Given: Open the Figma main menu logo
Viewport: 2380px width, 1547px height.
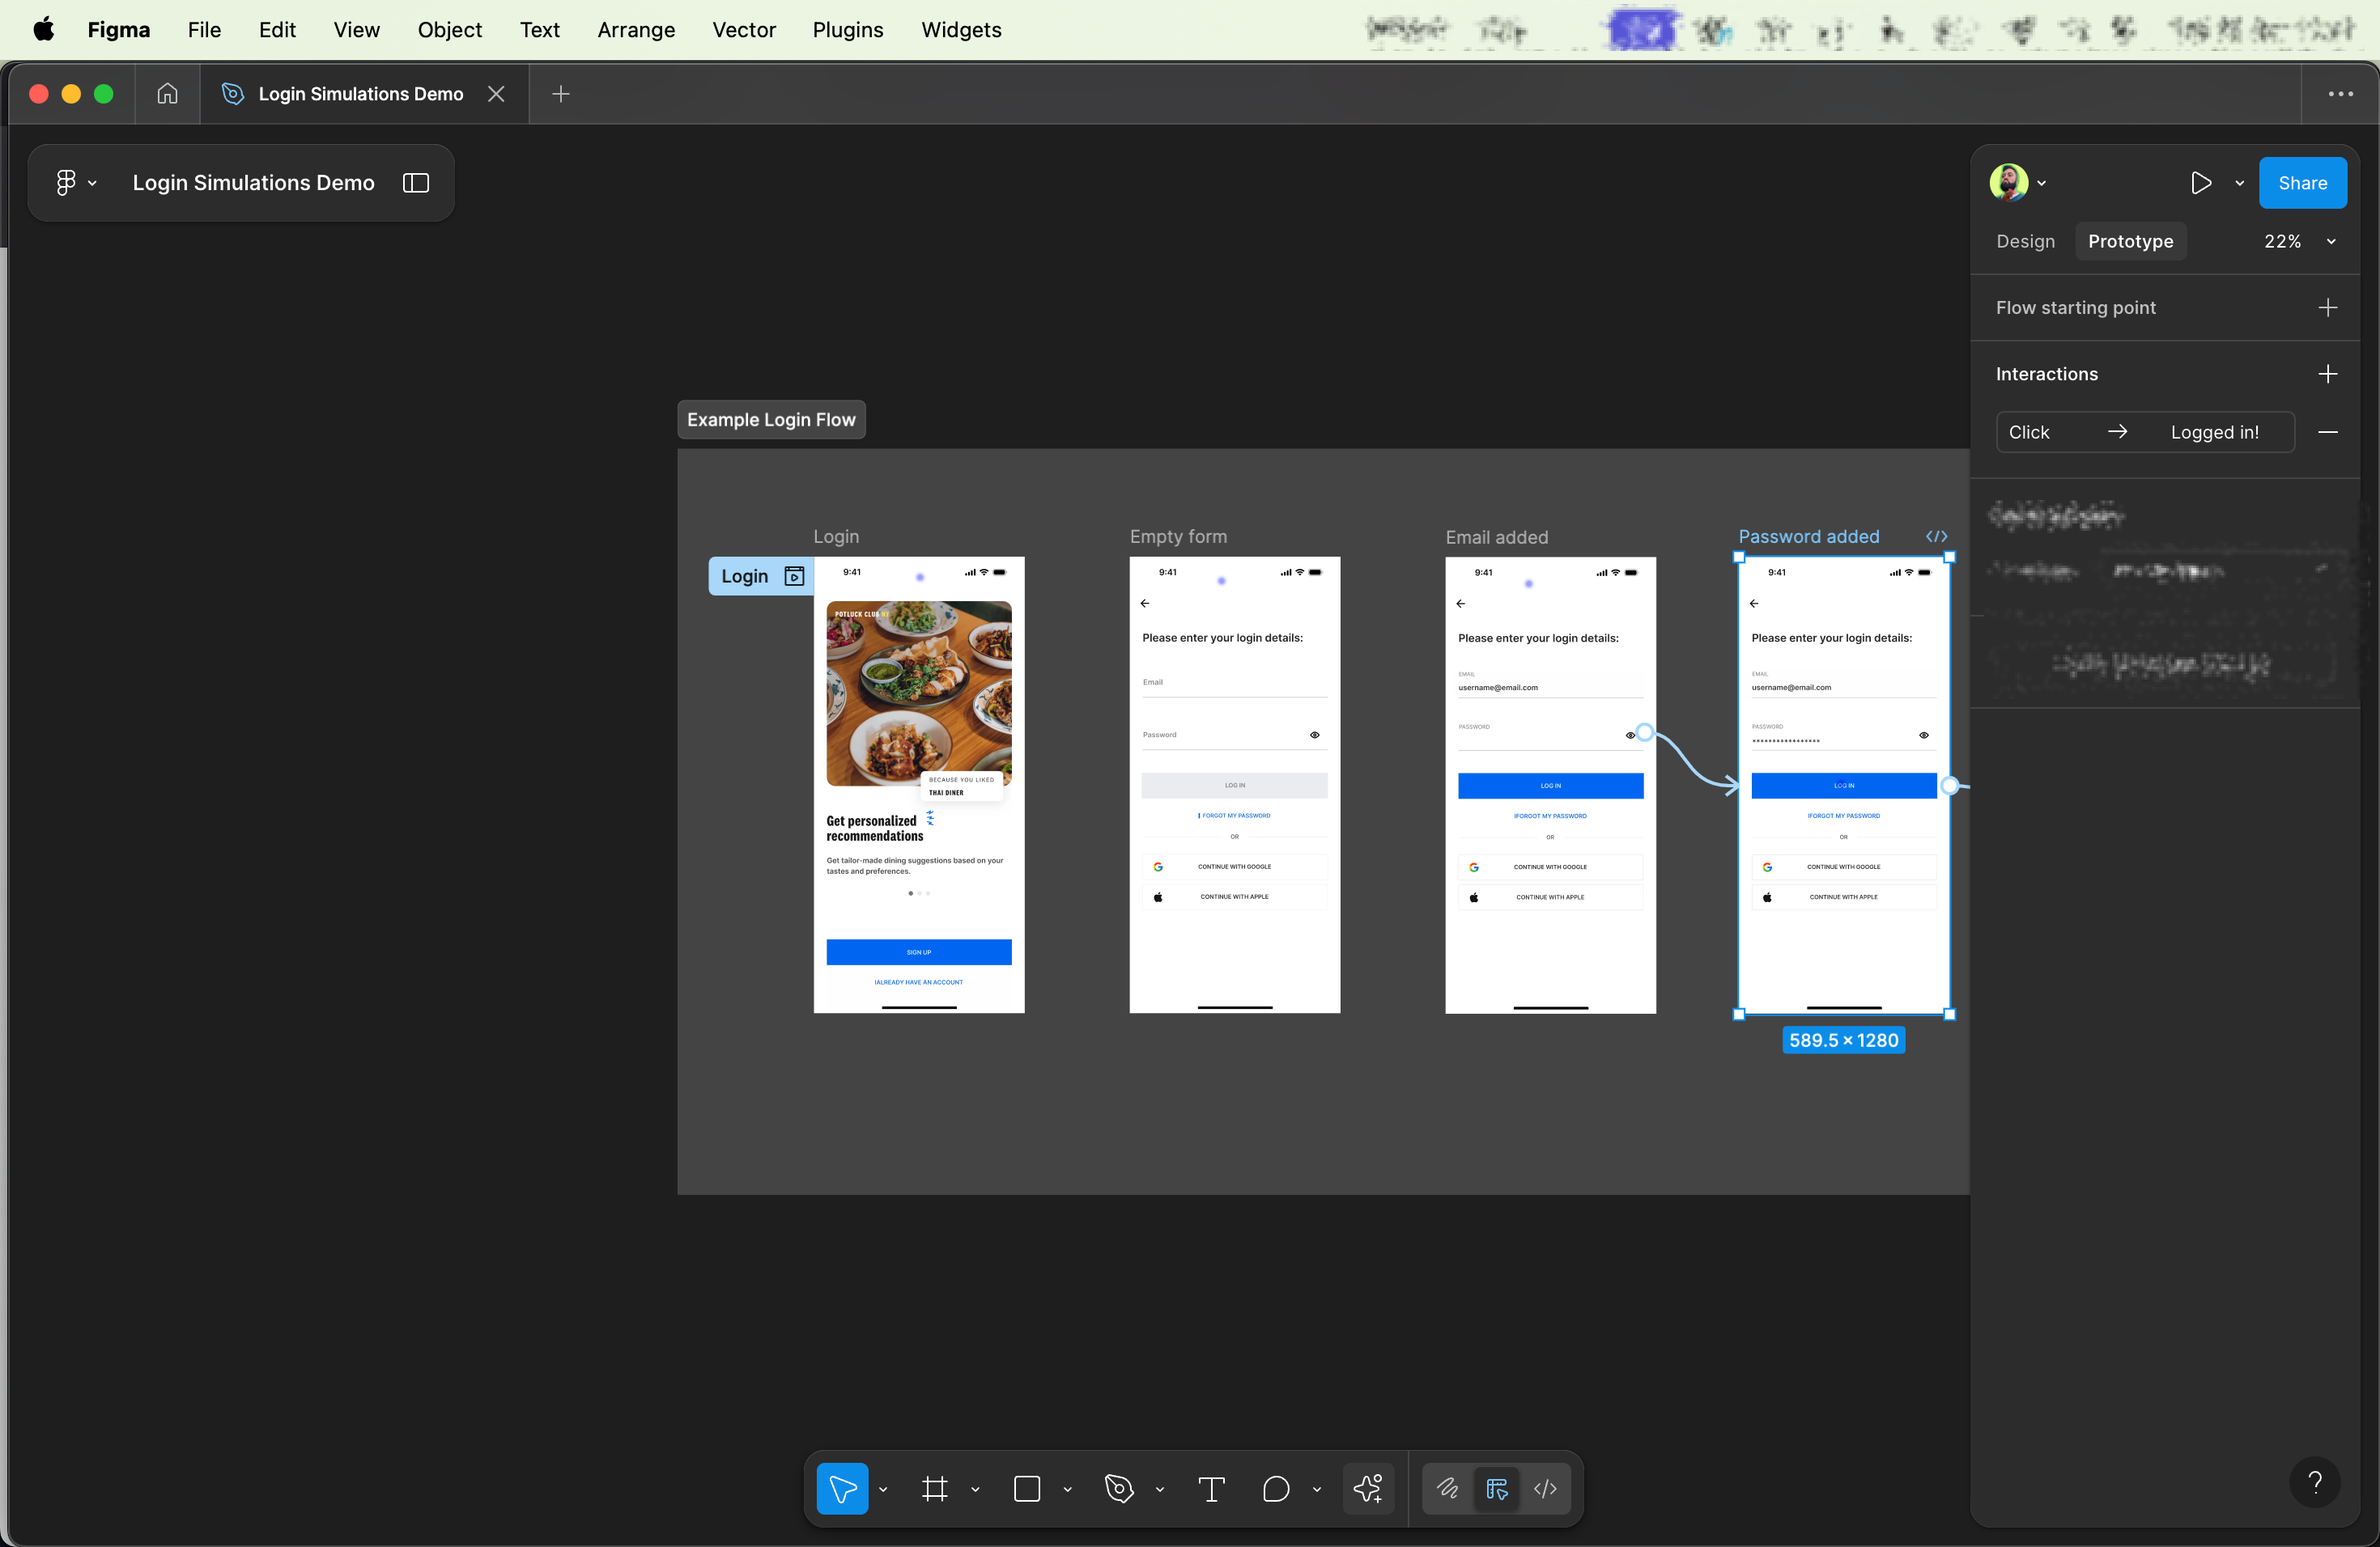Looking at the screenshot, I should tap(66, 182).
